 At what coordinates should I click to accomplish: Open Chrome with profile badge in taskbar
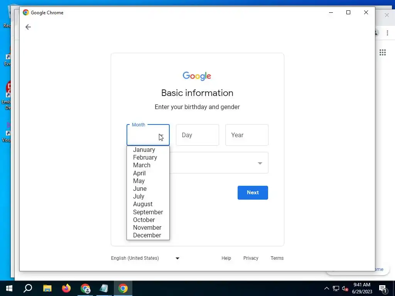[85, 288]
